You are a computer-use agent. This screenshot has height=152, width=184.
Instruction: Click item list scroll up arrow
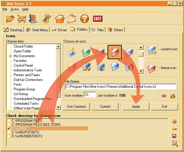click(x=58, y=46)
